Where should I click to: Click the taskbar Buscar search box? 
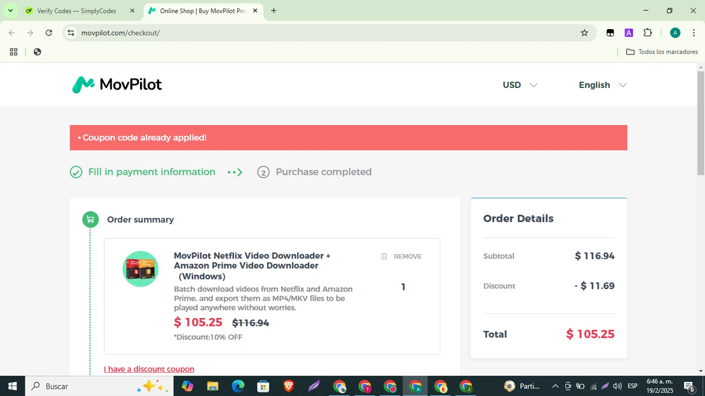99,386
